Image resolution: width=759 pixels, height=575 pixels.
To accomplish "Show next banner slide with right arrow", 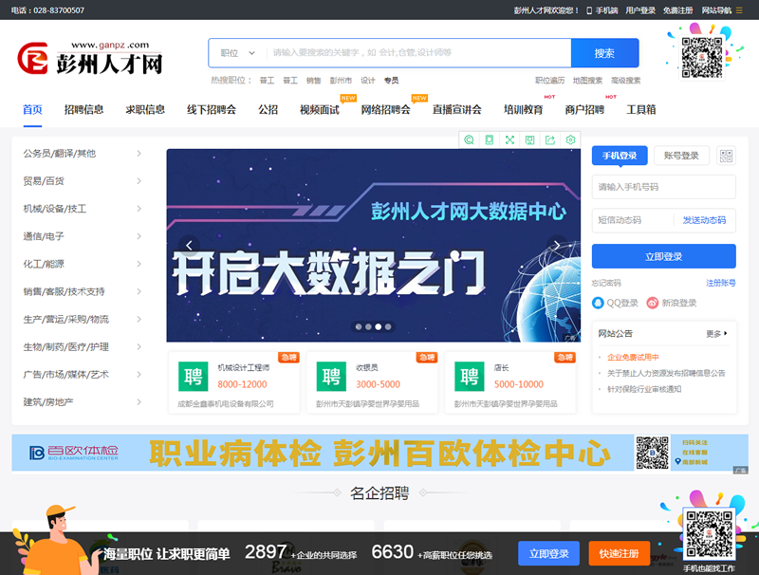I will coord(557,246).
